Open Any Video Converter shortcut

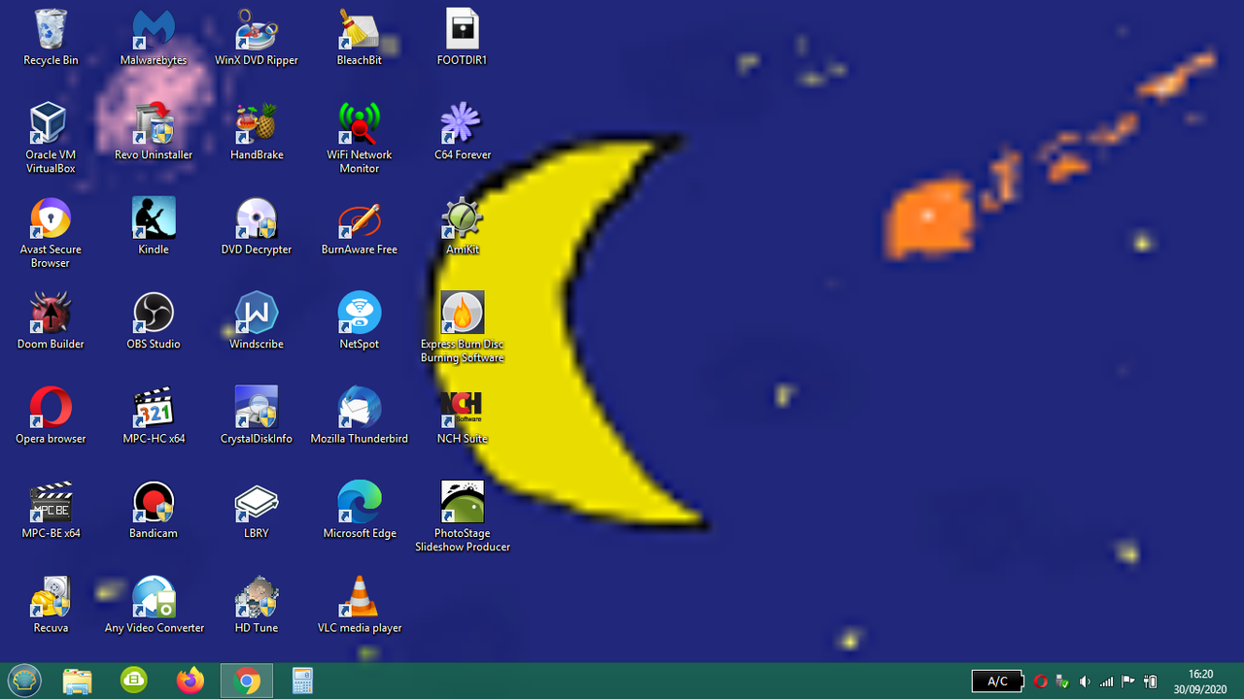[x=154, y=596]
